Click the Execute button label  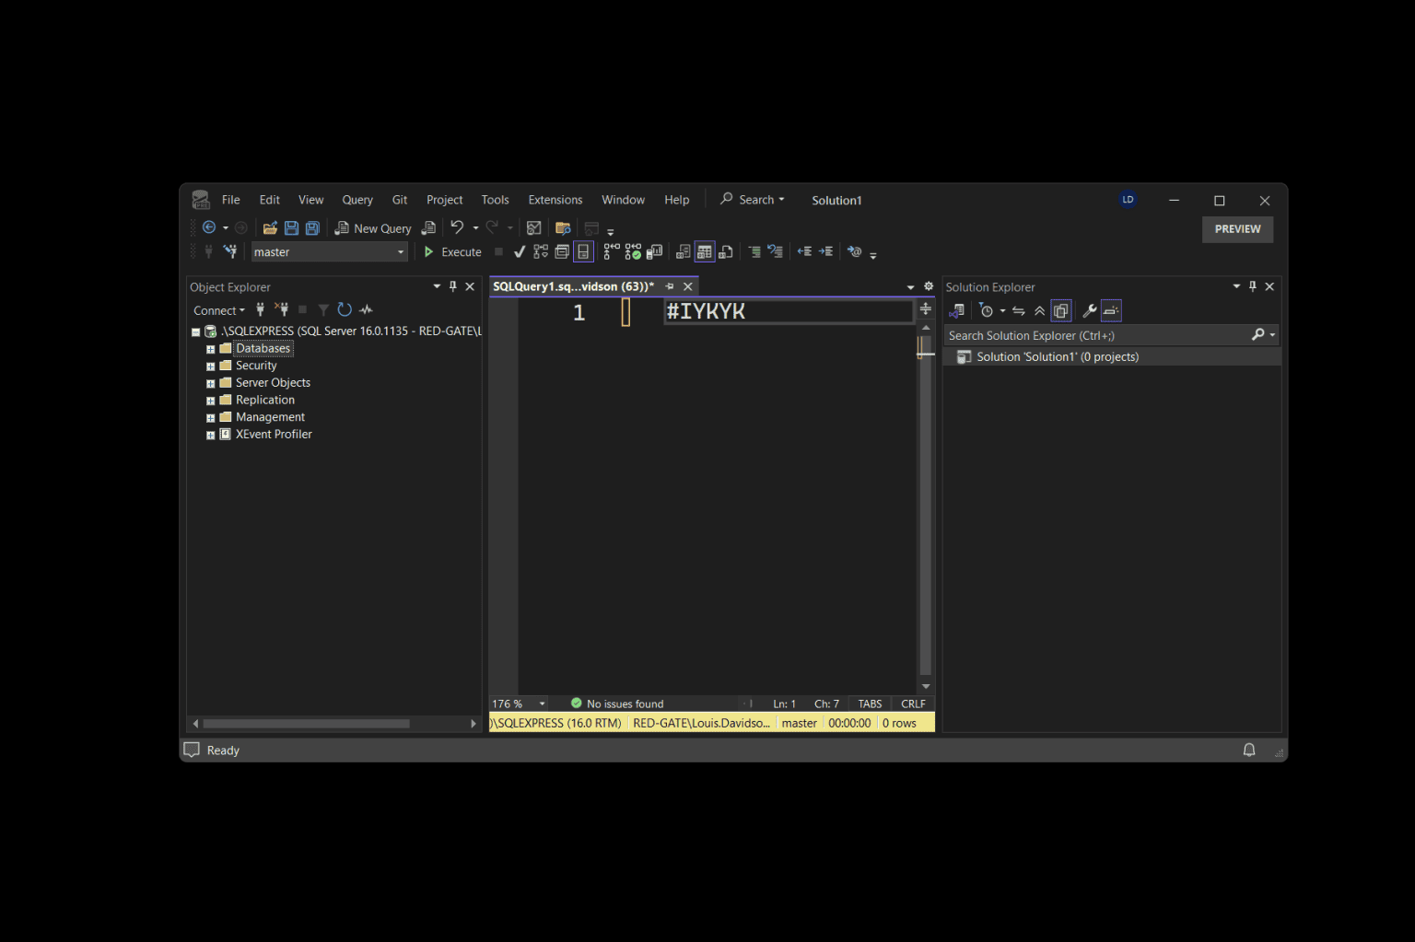tap(462, 252)
